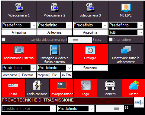Click the ticker speed slider showing 93

110,109
